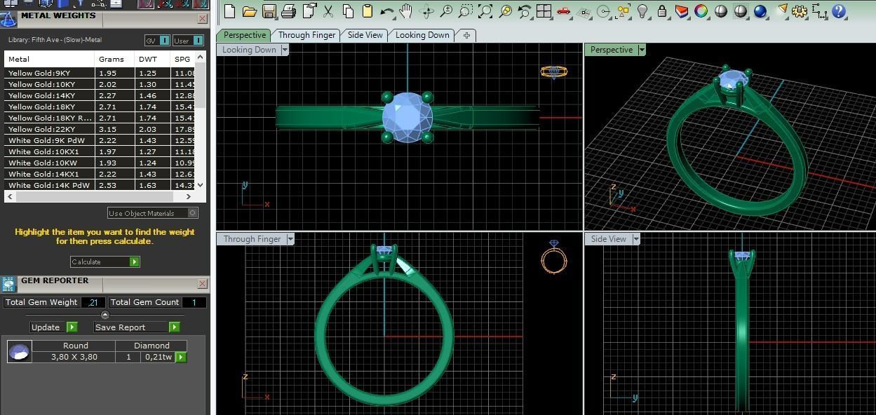The width and height of the screenshot is (876, 415).
Task: Switch to the Side View tab
Action: [x=365, y=35]
